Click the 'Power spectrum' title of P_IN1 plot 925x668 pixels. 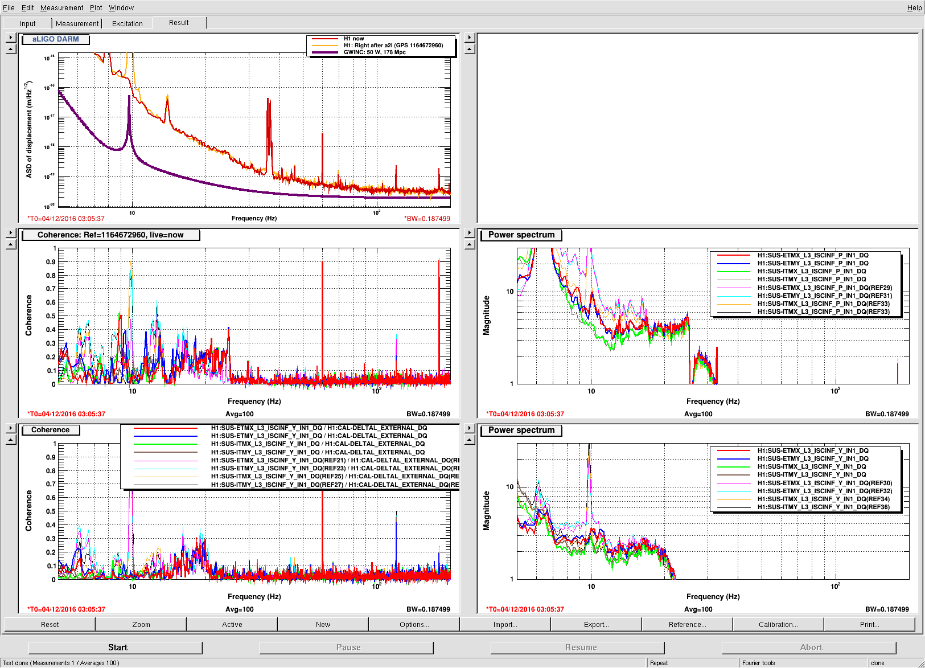[x=521, y=235]
